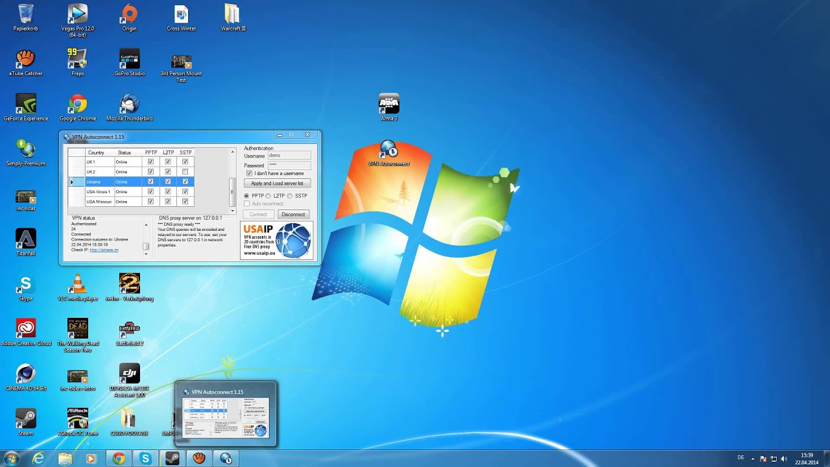Viewport: 830px width, 467px height.
Task: Toggle PPTP checkbox for UK 1
Action: click(x=150, y=162)
